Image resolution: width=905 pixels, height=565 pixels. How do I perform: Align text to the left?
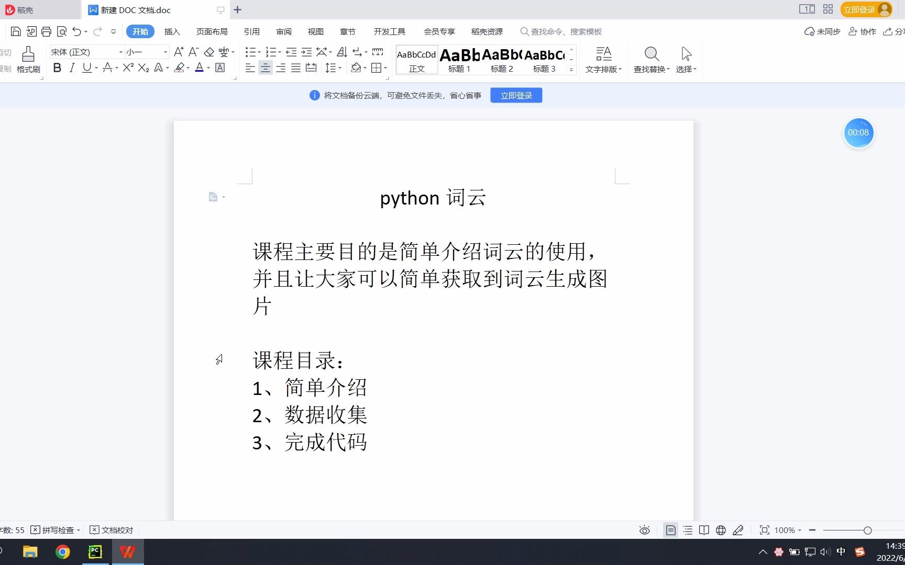point(250,67)
